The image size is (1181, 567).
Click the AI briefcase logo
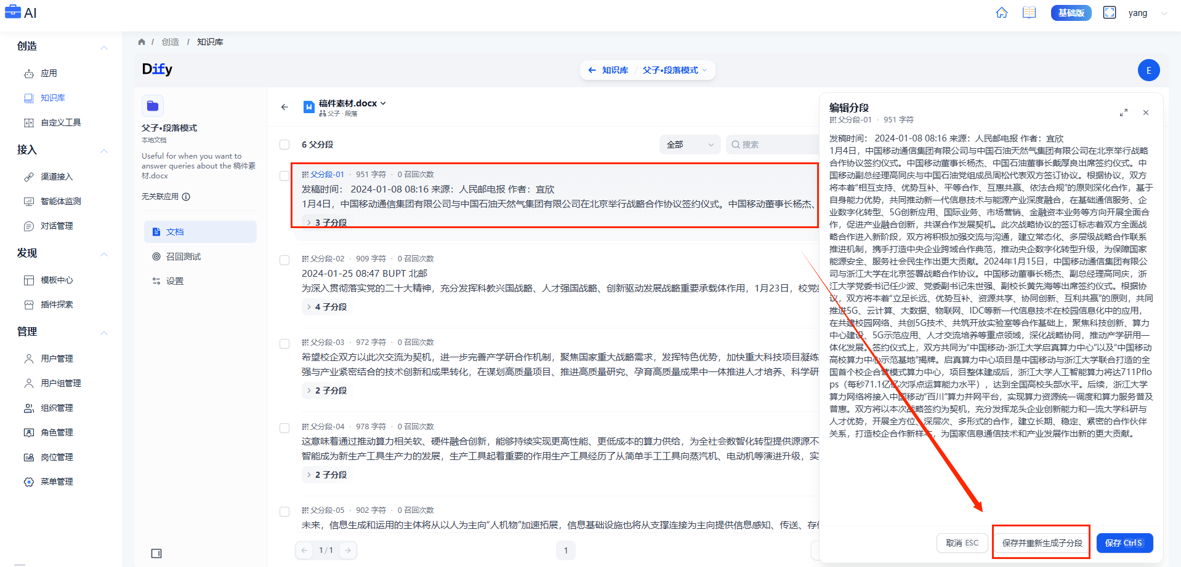[x=21, y=12]
